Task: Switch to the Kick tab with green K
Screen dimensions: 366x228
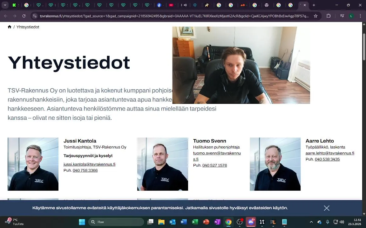Action: pyautogui.click(x=14, y=5)
